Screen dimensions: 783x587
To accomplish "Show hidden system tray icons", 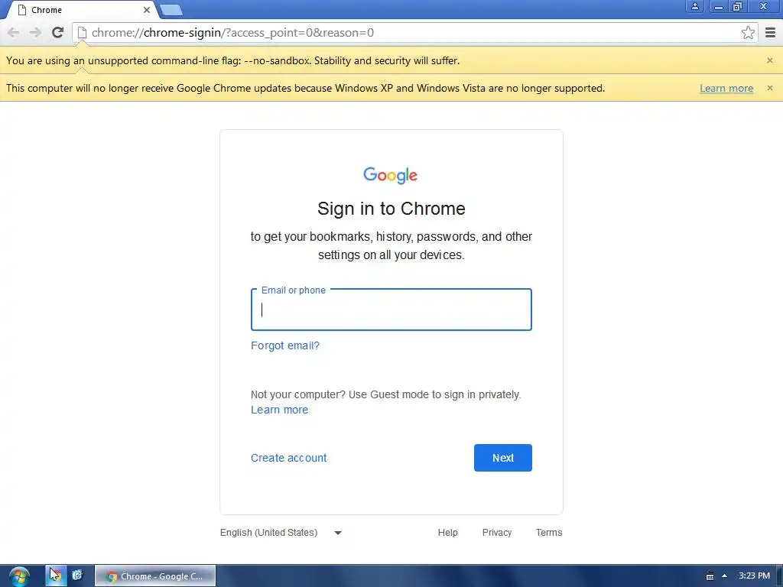I will pos(724,576).
